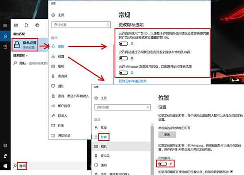Image resolution: width=244 pixels, height=175 pixels.
Task: Click the feedback person icon in sidebar
Action: pos(5,156)
